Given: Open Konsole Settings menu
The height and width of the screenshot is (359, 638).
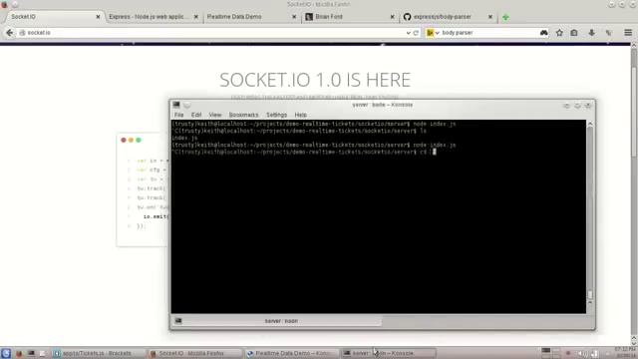Looking at the screenshot, I should [276, 115].
